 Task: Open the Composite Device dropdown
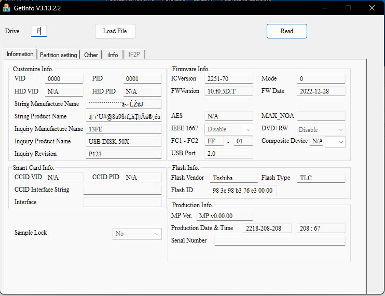(335, 142)
